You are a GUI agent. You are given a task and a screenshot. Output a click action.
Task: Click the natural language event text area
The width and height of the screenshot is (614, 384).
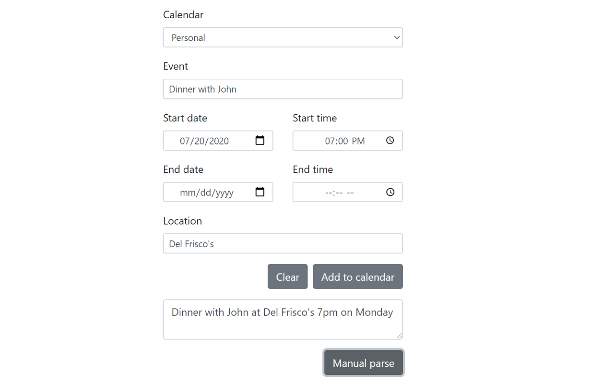coord(283,319)
